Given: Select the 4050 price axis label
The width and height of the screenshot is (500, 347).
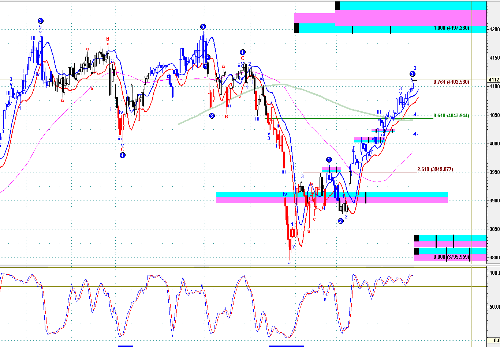Looking at the screenshot, I should click(494, 115).
